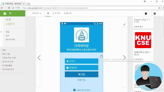Open the 키즈 category link
The image size is (164, 92).
pyautogui.click(x=7, y=36)
